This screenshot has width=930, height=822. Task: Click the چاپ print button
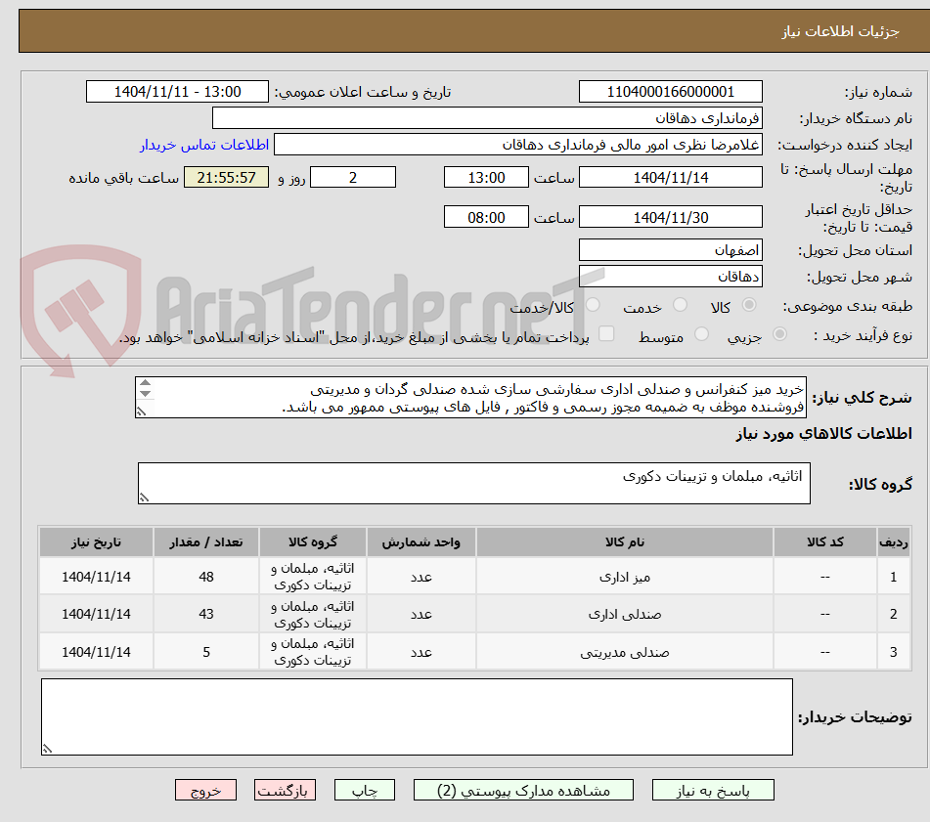coord(364,790)
